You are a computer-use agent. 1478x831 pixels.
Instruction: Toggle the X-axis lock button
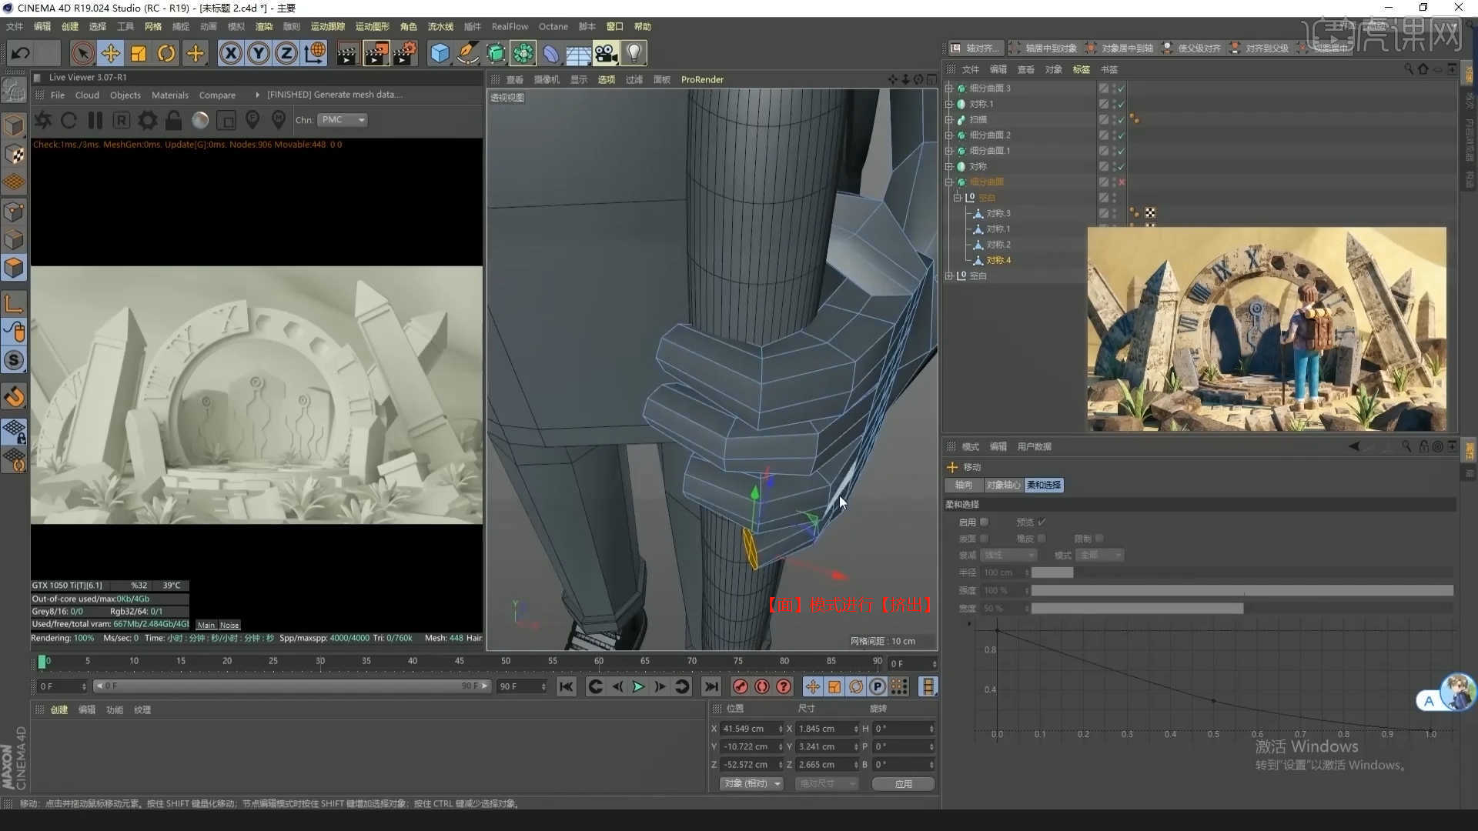pos(230,53)
